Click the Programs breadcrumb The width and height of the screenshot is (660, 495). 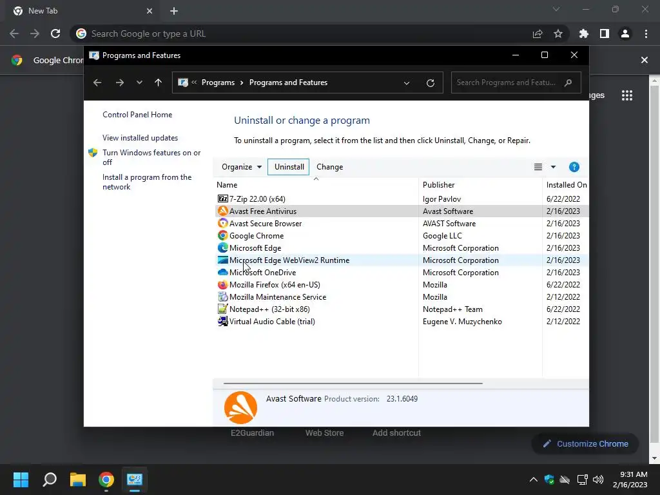pos(218,82)
